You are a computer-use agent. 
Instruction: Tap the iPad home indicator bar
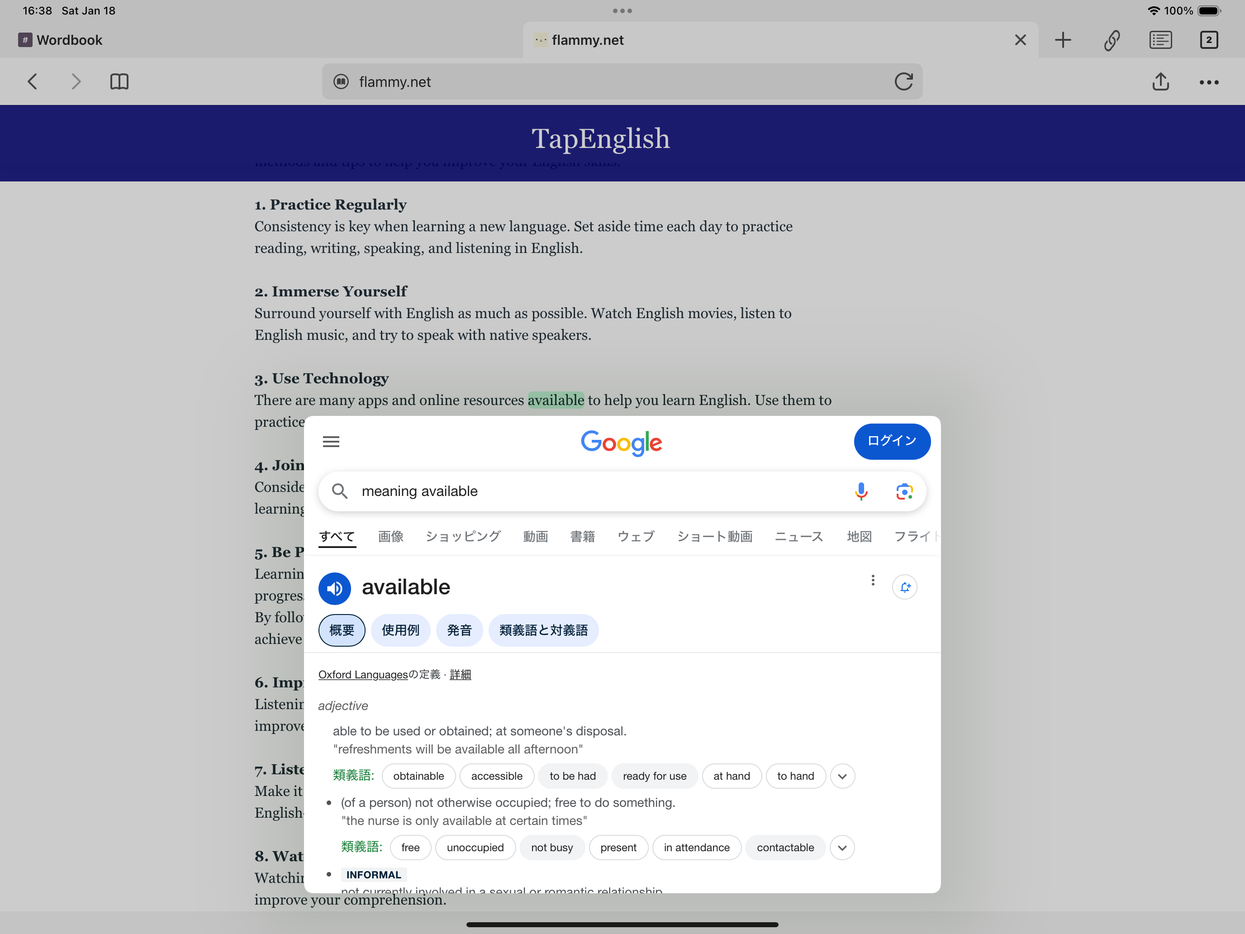(622, 924)
